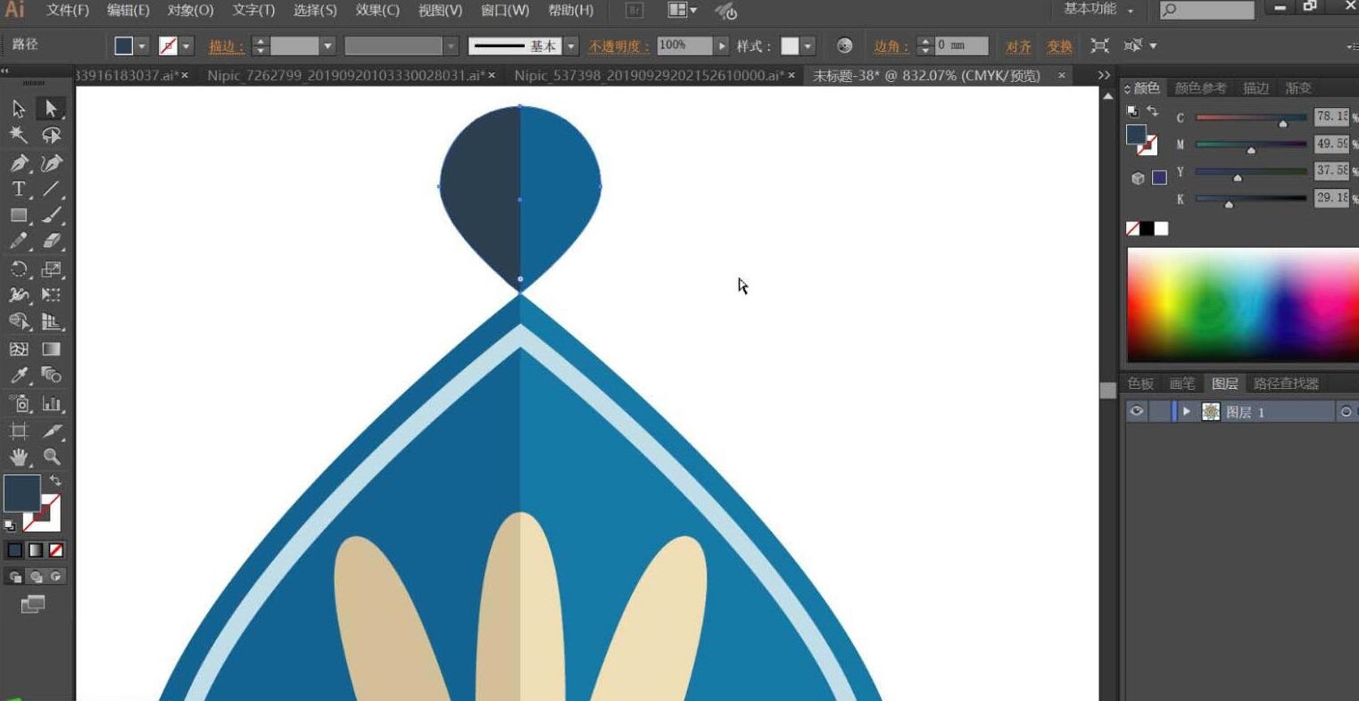Swap fill and stroke in the toolbox

coord(55,480)
